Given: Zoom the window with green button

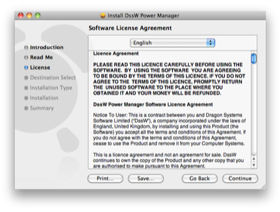Looking at the screenshot, I should (x=38, y=15).
